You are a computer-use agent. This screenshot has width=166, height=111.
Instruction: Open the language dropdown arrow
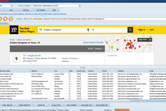12,6
